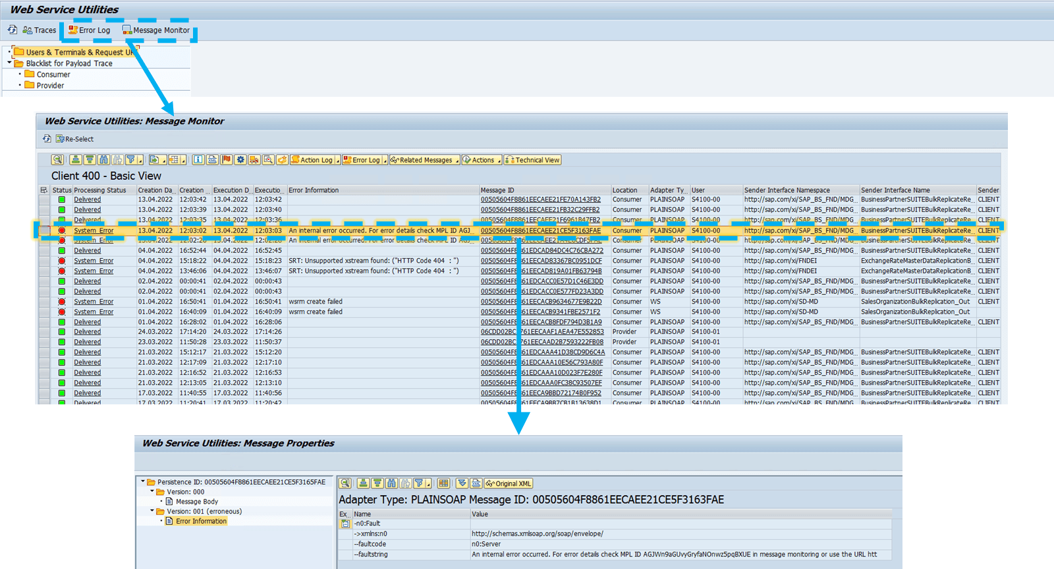
Task: Click the select-all icon at the table header corner
Action: [44, 190]
